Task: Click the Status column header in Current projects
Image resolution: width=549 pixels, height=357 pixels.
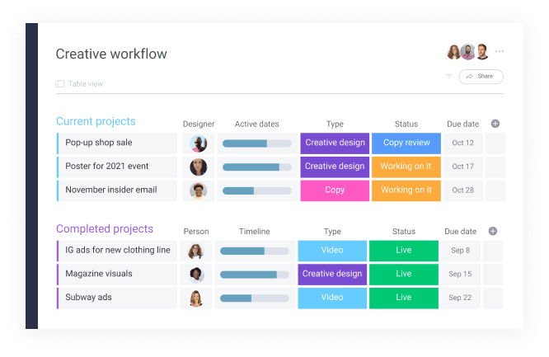Action: coord(406,124)
